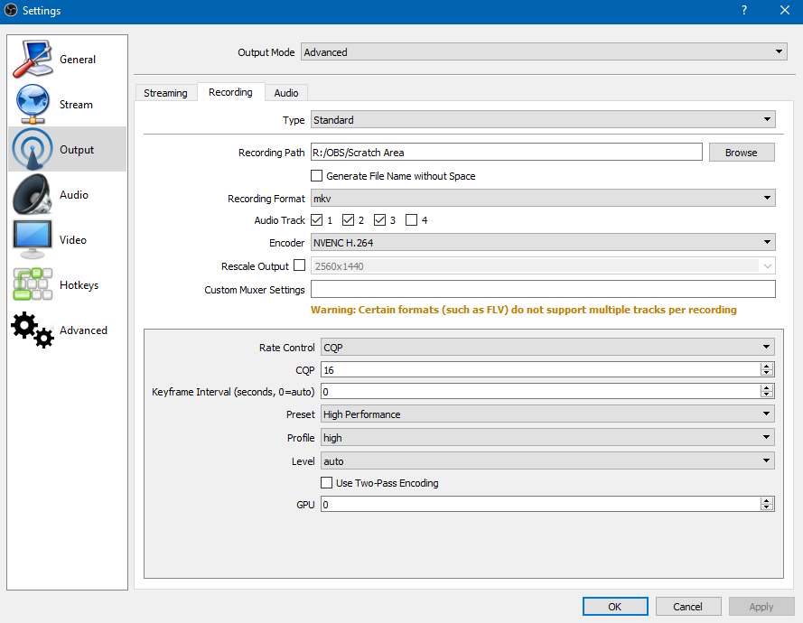Click the Output broadcast antenna icon
This screenshot has height=623, width=803.
pos(33,150)
